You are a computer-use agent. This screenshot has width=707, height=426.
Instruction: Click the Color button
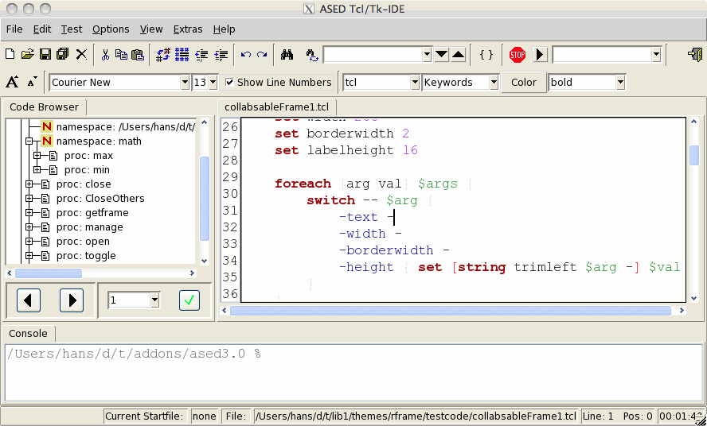(x=524, y=83)
